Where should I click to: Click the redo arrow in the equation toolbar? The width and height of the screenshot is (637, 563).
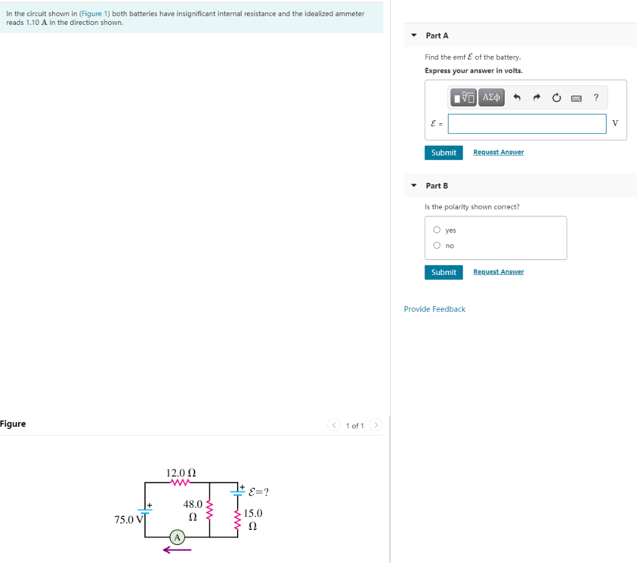pyautogui.click(x=536, y=97)
